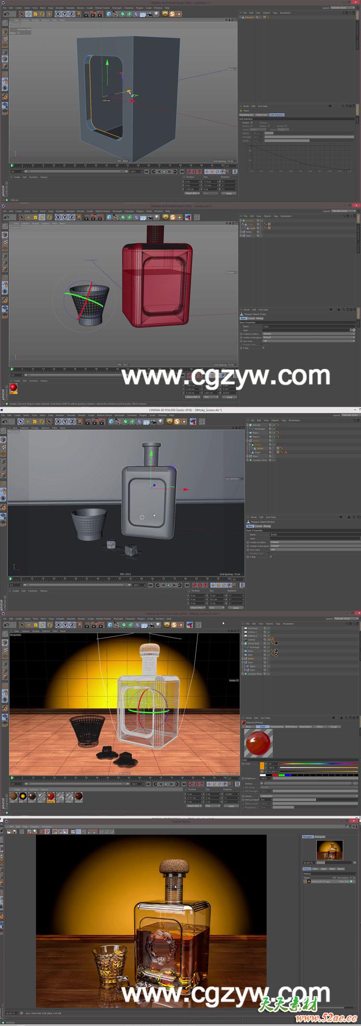Adjust the Diffuse Falloff slider in the Whisky material

point(315,800)
